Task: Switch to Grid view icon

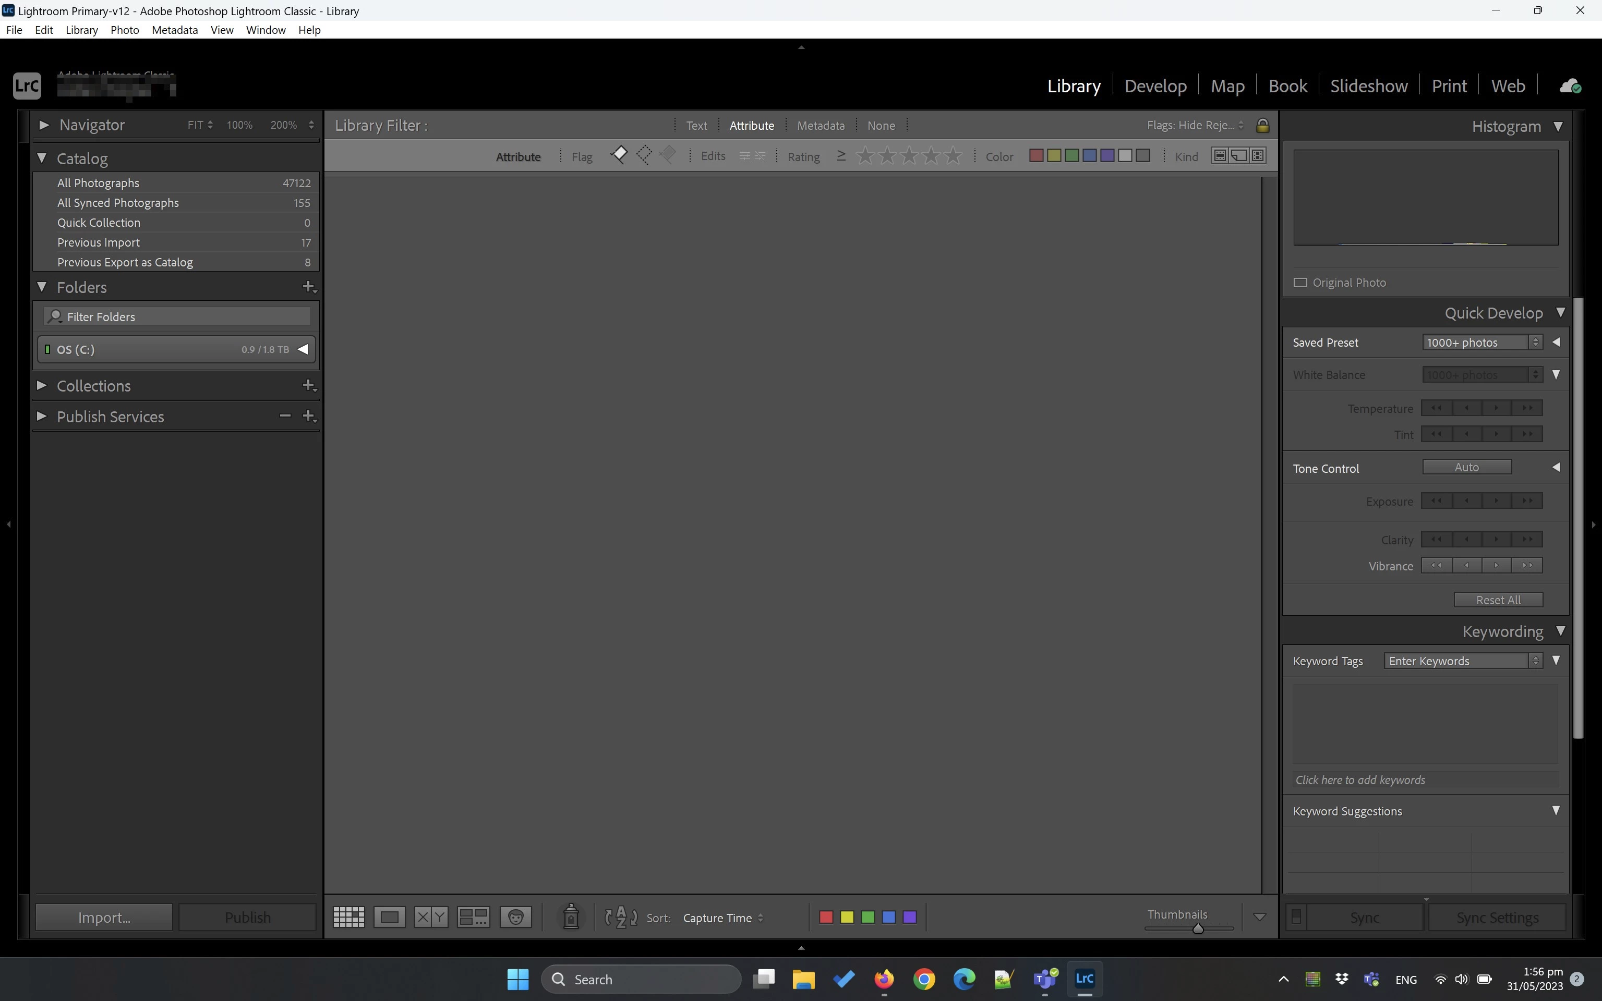Action: tap(348, 917)
